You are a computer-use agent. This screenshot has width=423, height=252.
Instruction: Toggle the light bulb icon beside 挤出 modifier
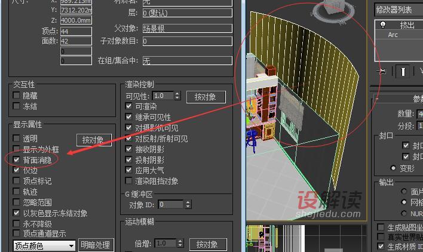[383, 25]
